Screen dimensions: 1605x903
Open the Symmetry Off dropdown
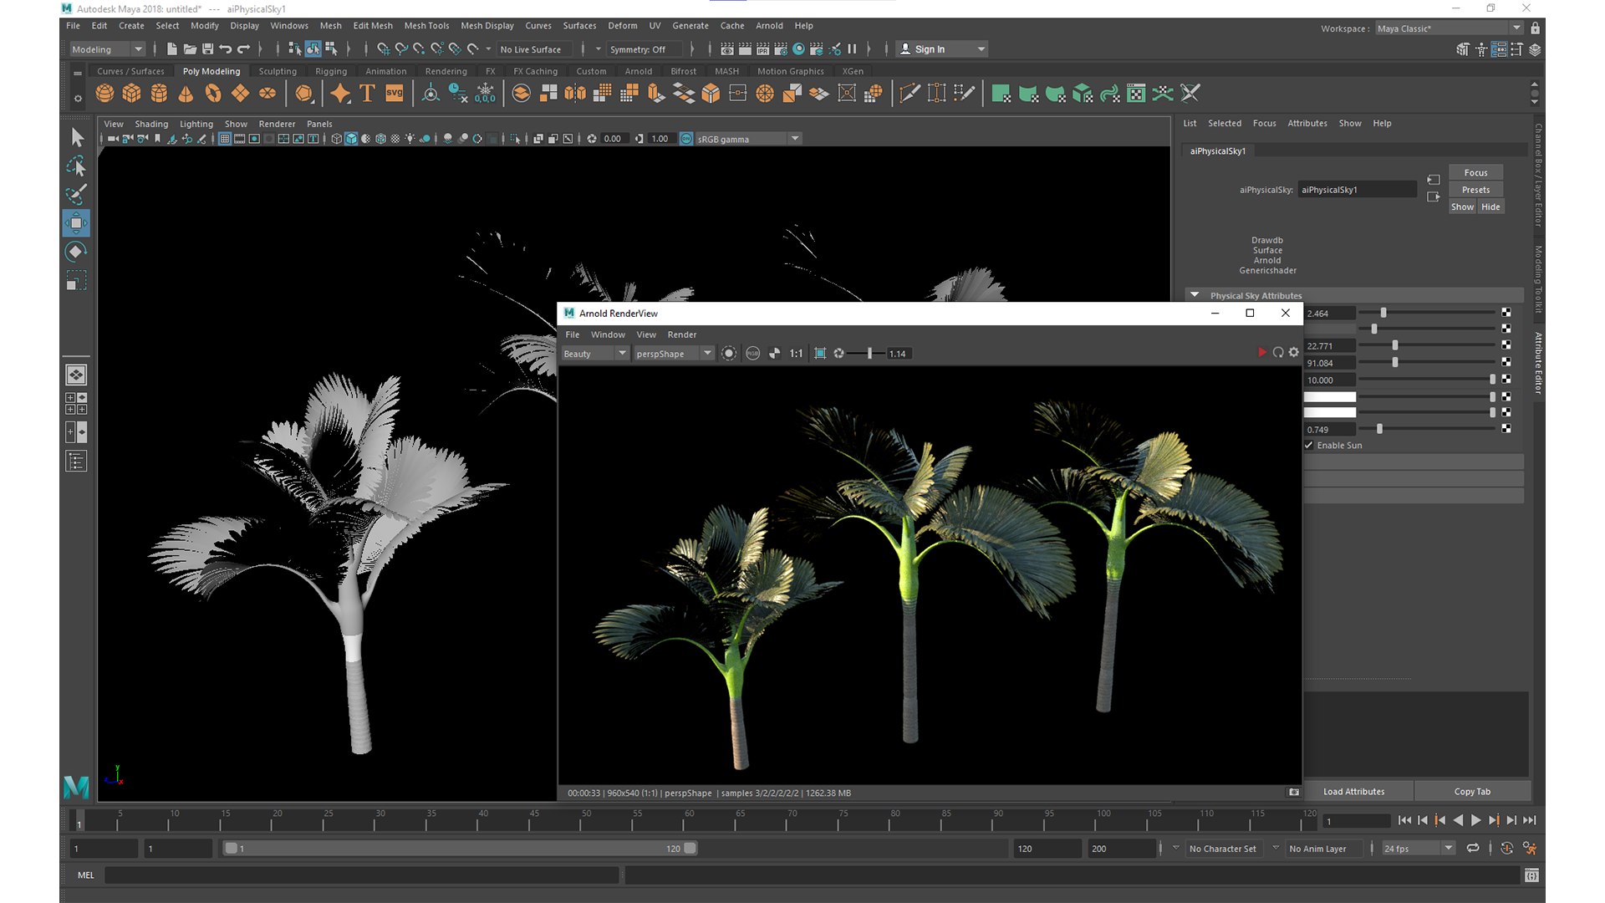tap(645, 49)
